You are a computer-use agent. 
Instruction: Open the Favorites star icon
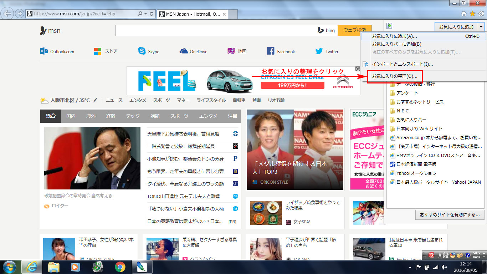tap(472, 14)
